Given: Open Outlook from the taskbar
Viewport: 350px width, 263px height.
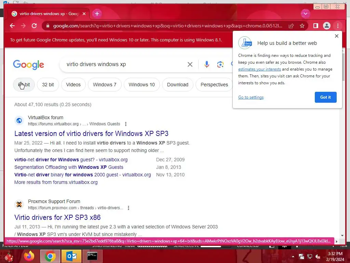Looking at the screenshot, I should 71,256.
